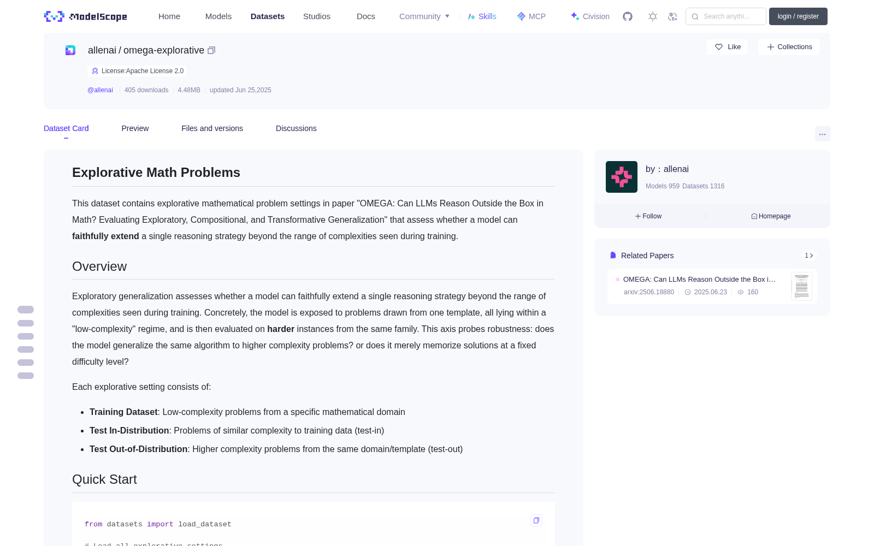Screen dimensions: 874x546
Task: Click the paper view count 160
Action: pos(753,292)
